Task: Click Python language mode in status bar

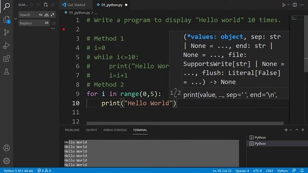Action: click(x=282, y=171)
